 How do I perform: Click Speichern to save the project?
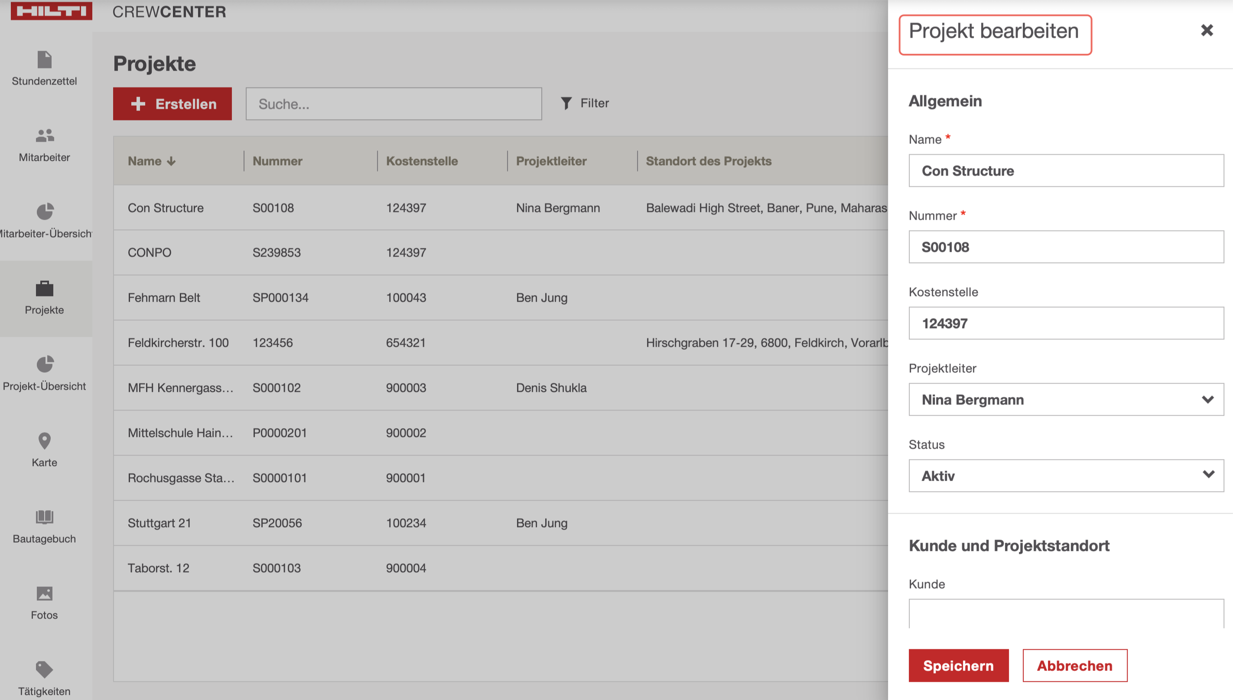point(958,665)
